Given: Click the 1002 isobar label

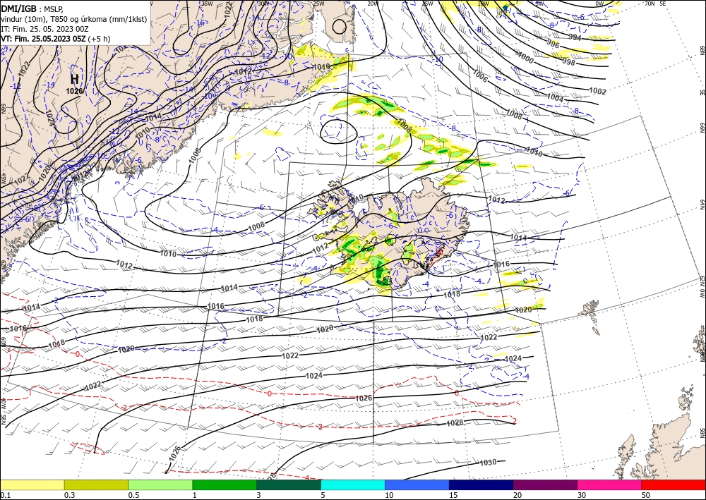Looking at the screenshot, I should pyautogui.click(x=598, y=91).
